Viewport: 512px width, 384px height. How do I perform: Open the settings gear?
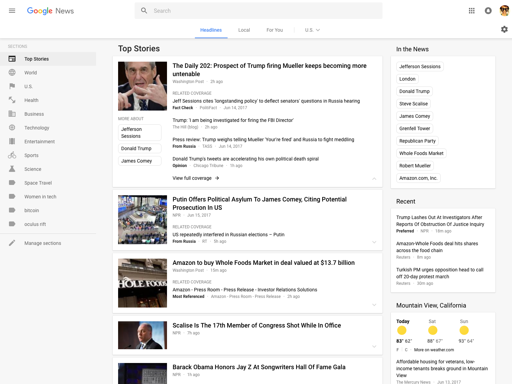pyautogui.click(x=504, y=29)
